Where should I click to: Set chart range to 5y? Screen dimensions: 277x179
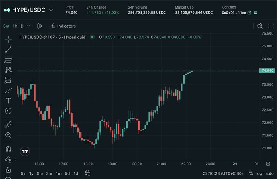(x=23, y=173)
